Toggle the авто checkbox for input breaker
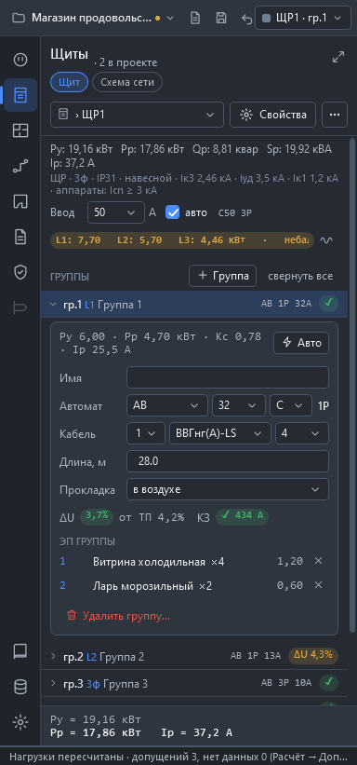Screen dimensions: 357x765 tap(173, 212)
